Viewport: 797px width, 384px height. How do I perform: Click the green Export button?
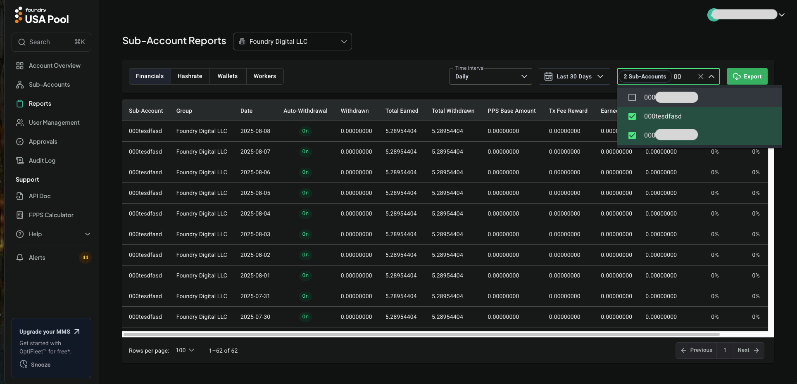click(747, 76)
